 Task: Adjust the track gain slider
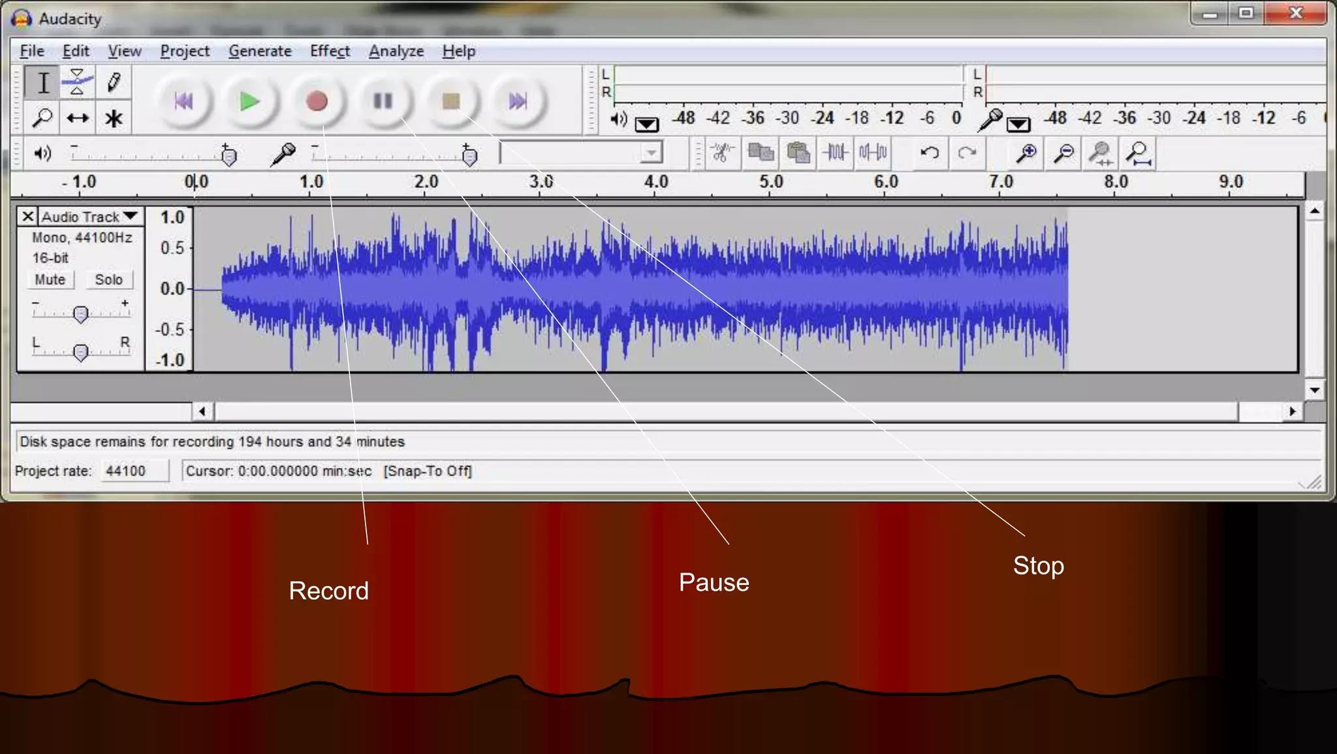81,313
